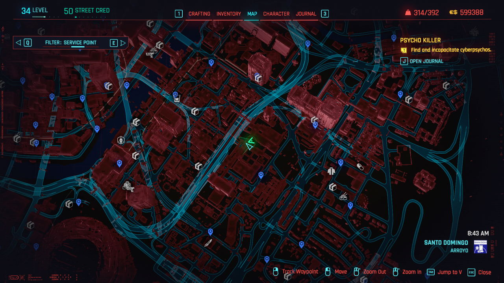Select the melee vendor knife icon
This screenshot has width=504, height=283.
click(208, 243)
